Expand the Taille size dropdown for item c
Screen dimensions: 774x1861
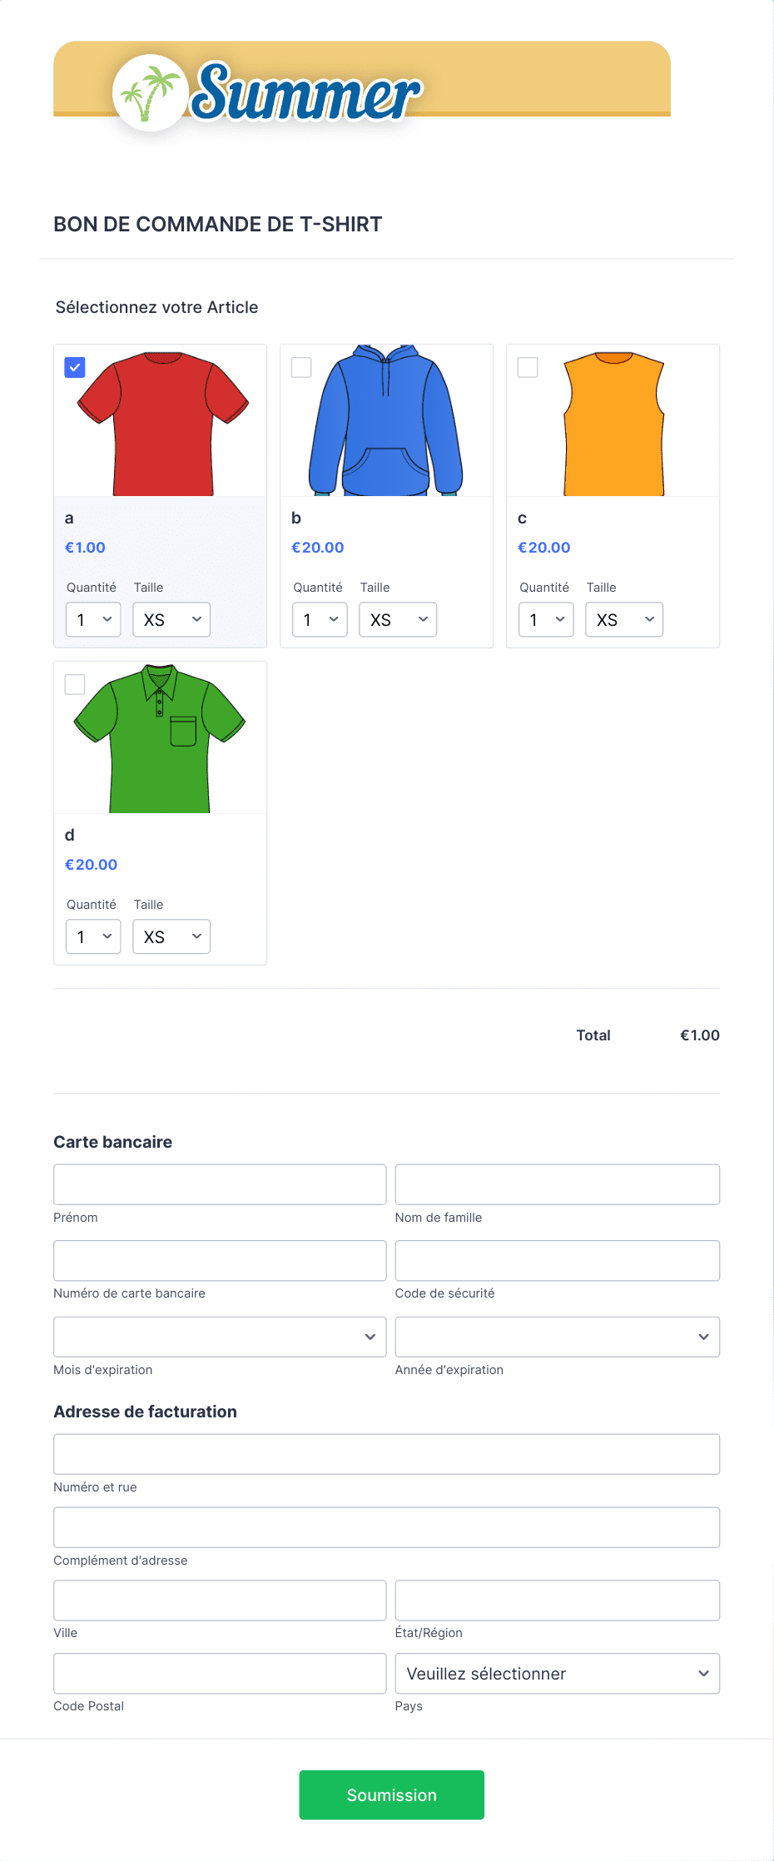(624, 619)
